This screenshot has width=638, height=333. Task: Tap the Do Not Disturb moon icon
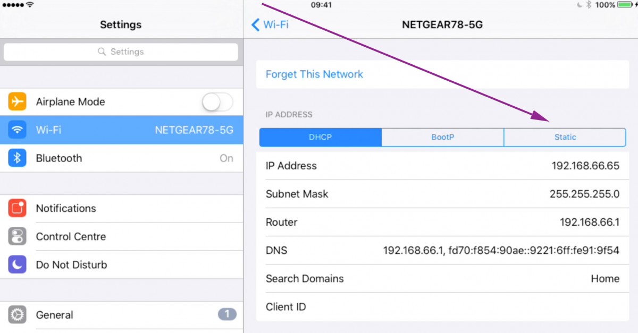pyautogui.click(x=17, y=264)
